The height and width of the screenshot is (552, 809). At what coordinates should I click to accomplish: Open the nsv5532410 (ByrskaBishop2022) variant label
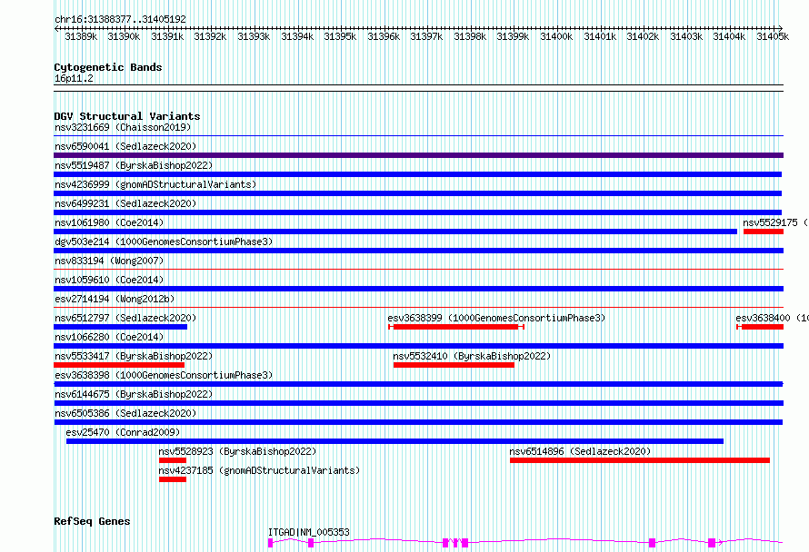472,356
